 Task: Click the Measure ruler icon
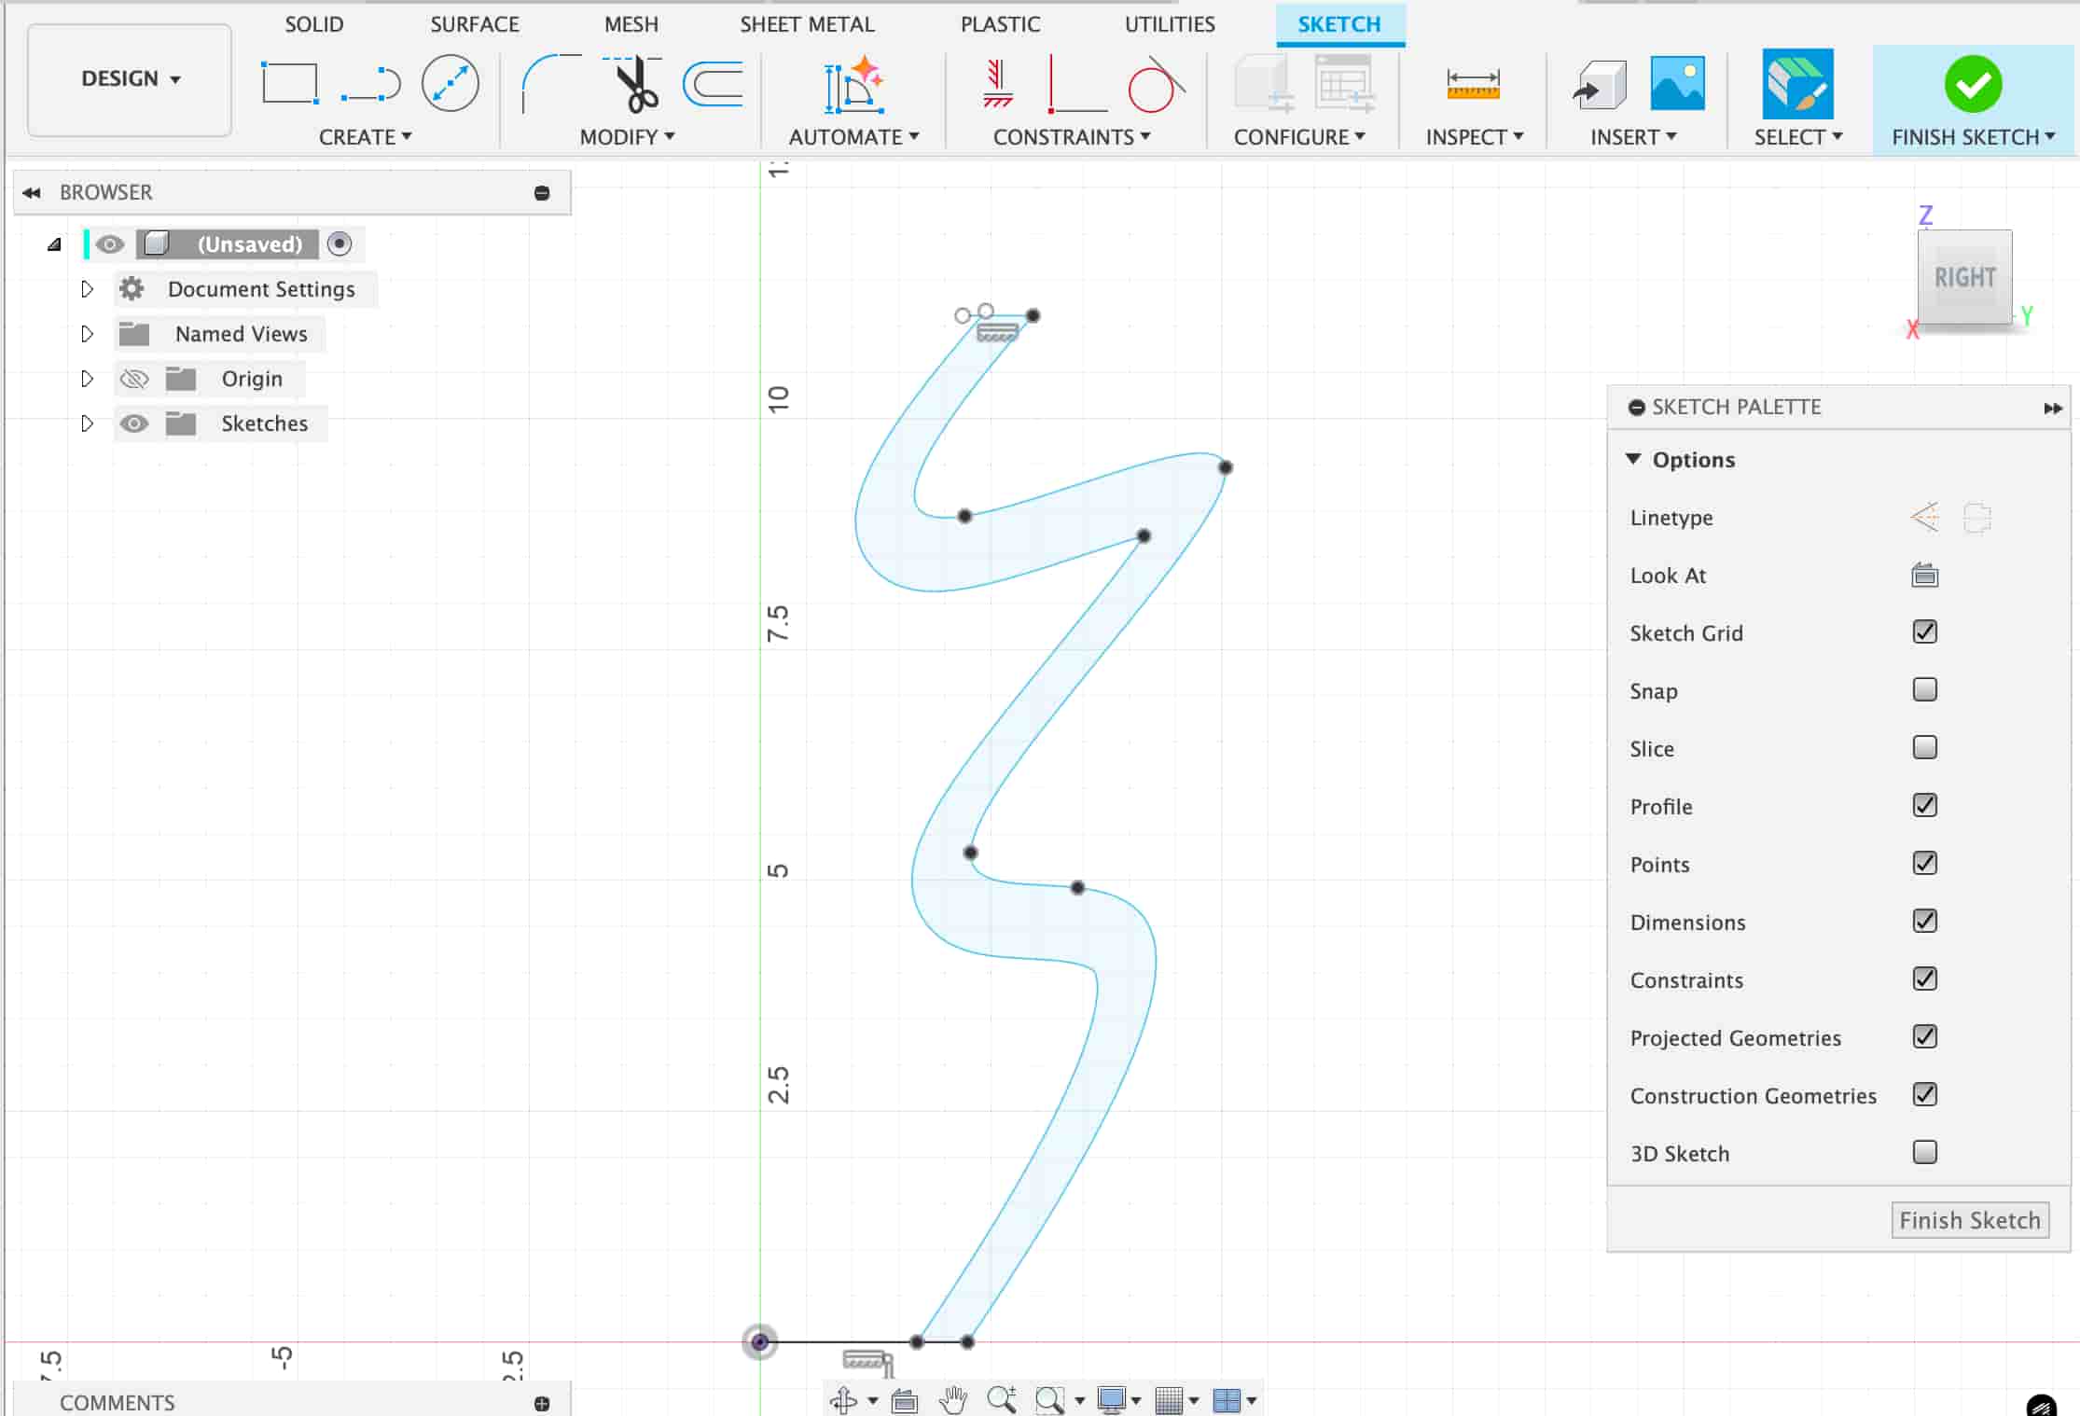pyautogui.click(x=1473, y=83)
